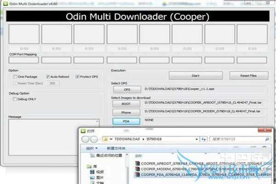Viewport: 276px width, 184px height.
Task: Toggle the One Package checkbox
Action: pyautogui.click(x=15, y=77)
